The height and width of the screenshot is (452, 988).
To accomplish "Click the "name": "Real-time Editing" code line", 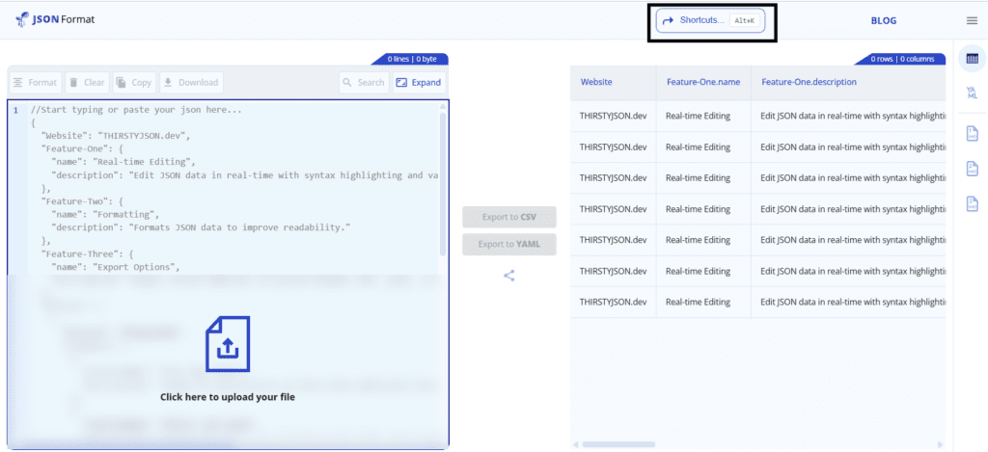I will point(123,162).
